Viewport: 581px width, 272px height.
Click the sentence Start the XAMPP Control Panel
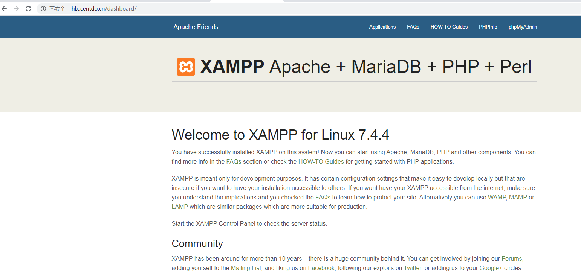pyautogui.click(x=249, y=223)
